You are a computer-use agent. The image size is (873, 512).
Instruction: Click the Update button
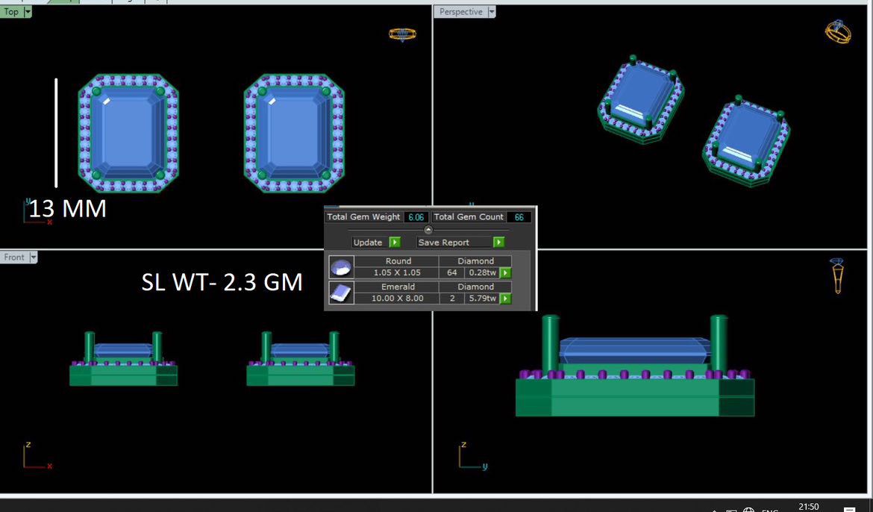(369, 243)
